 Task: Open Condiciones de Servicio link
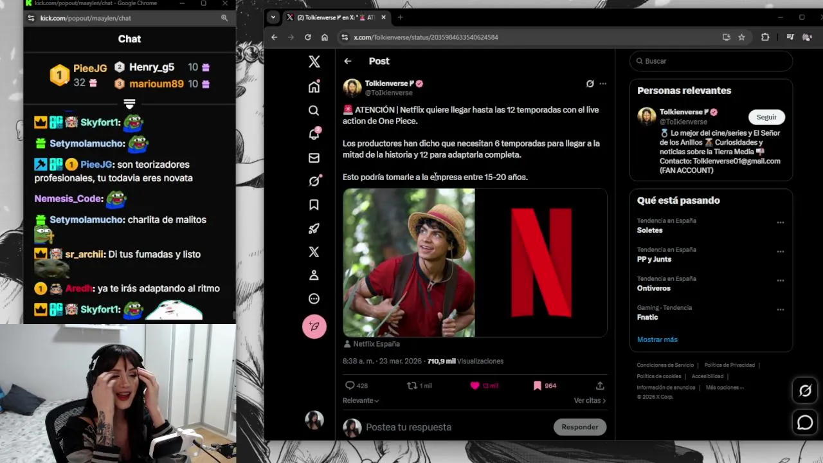tap(665, 365)
